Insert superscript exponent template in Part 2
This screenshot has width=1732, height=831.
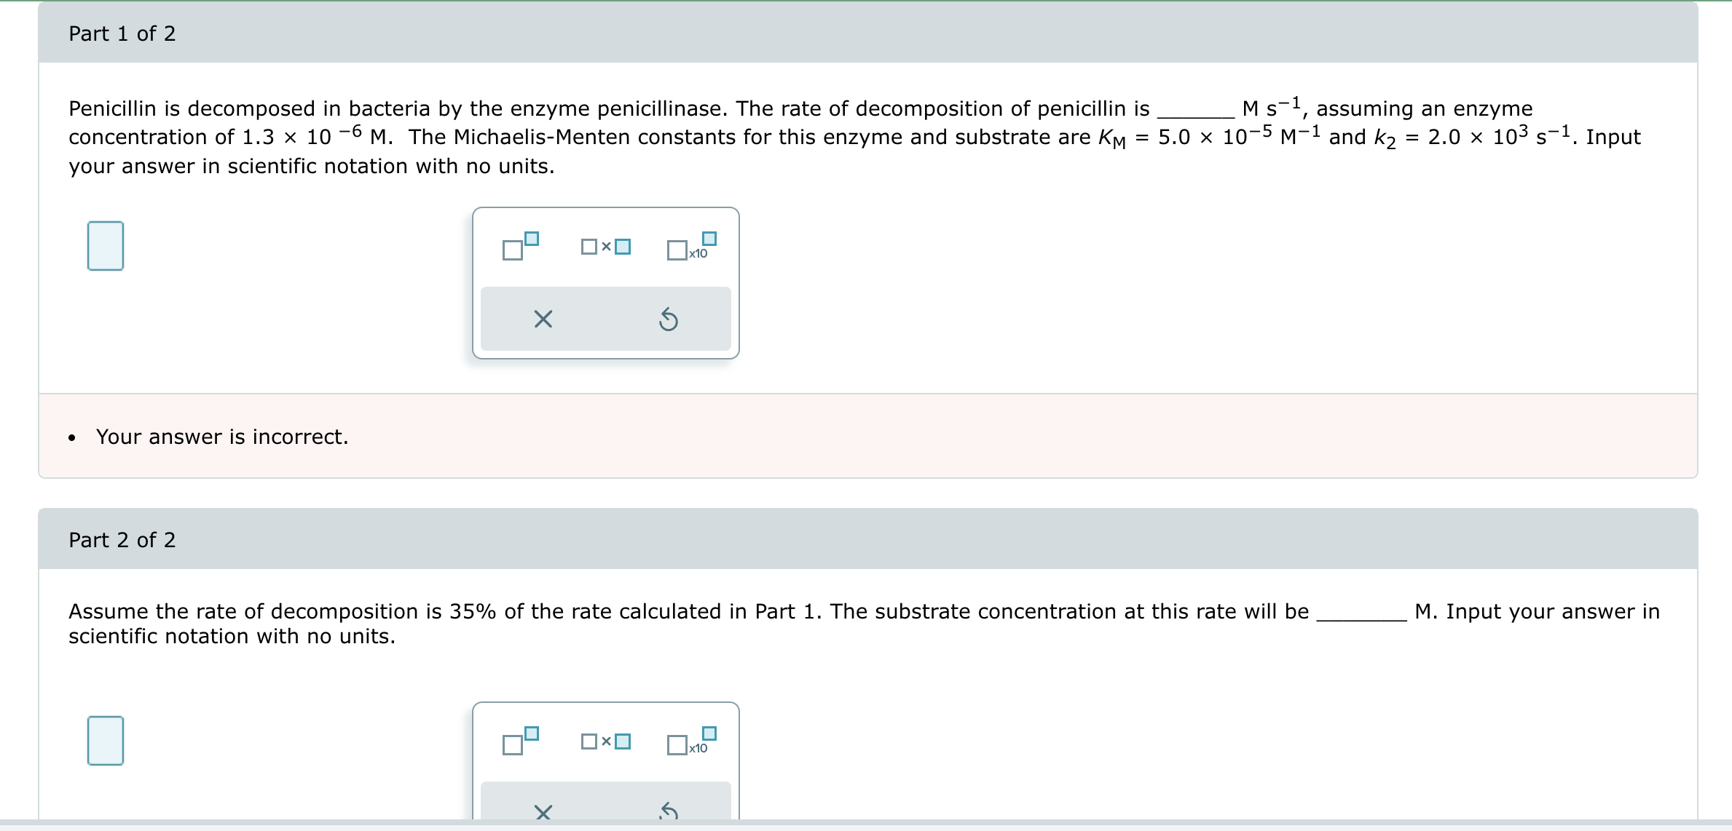pos(521,741)
